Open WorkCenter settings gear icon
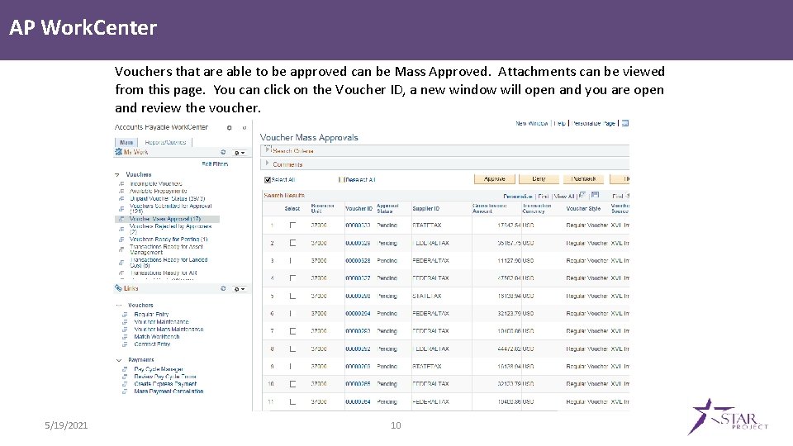Screen dimensions: 793x446 click(x=229, y=128)
